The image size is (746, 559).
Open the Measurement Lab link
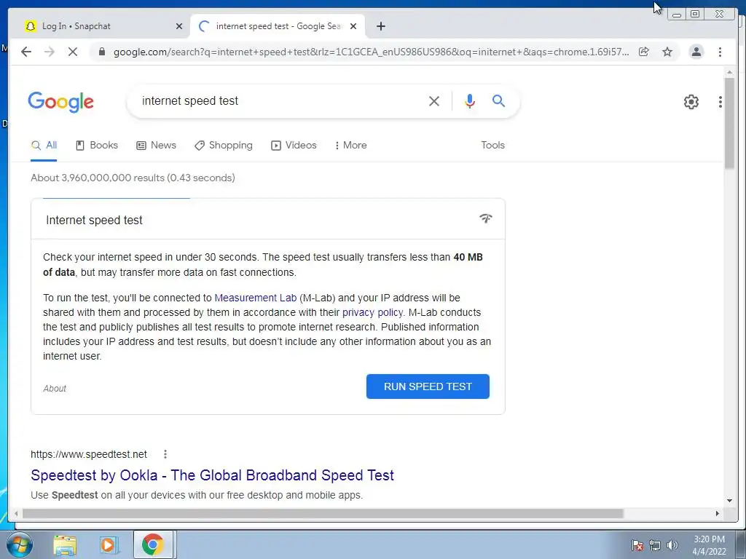coord(256,298)
